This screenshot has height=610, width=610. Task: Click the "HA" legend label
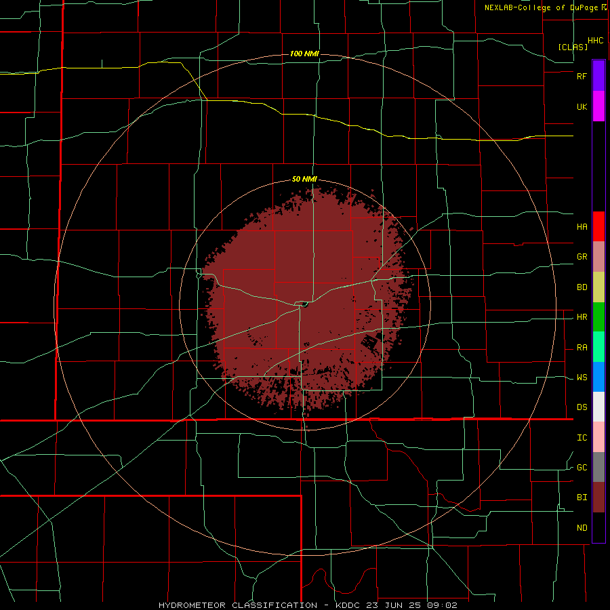(582, 226)
